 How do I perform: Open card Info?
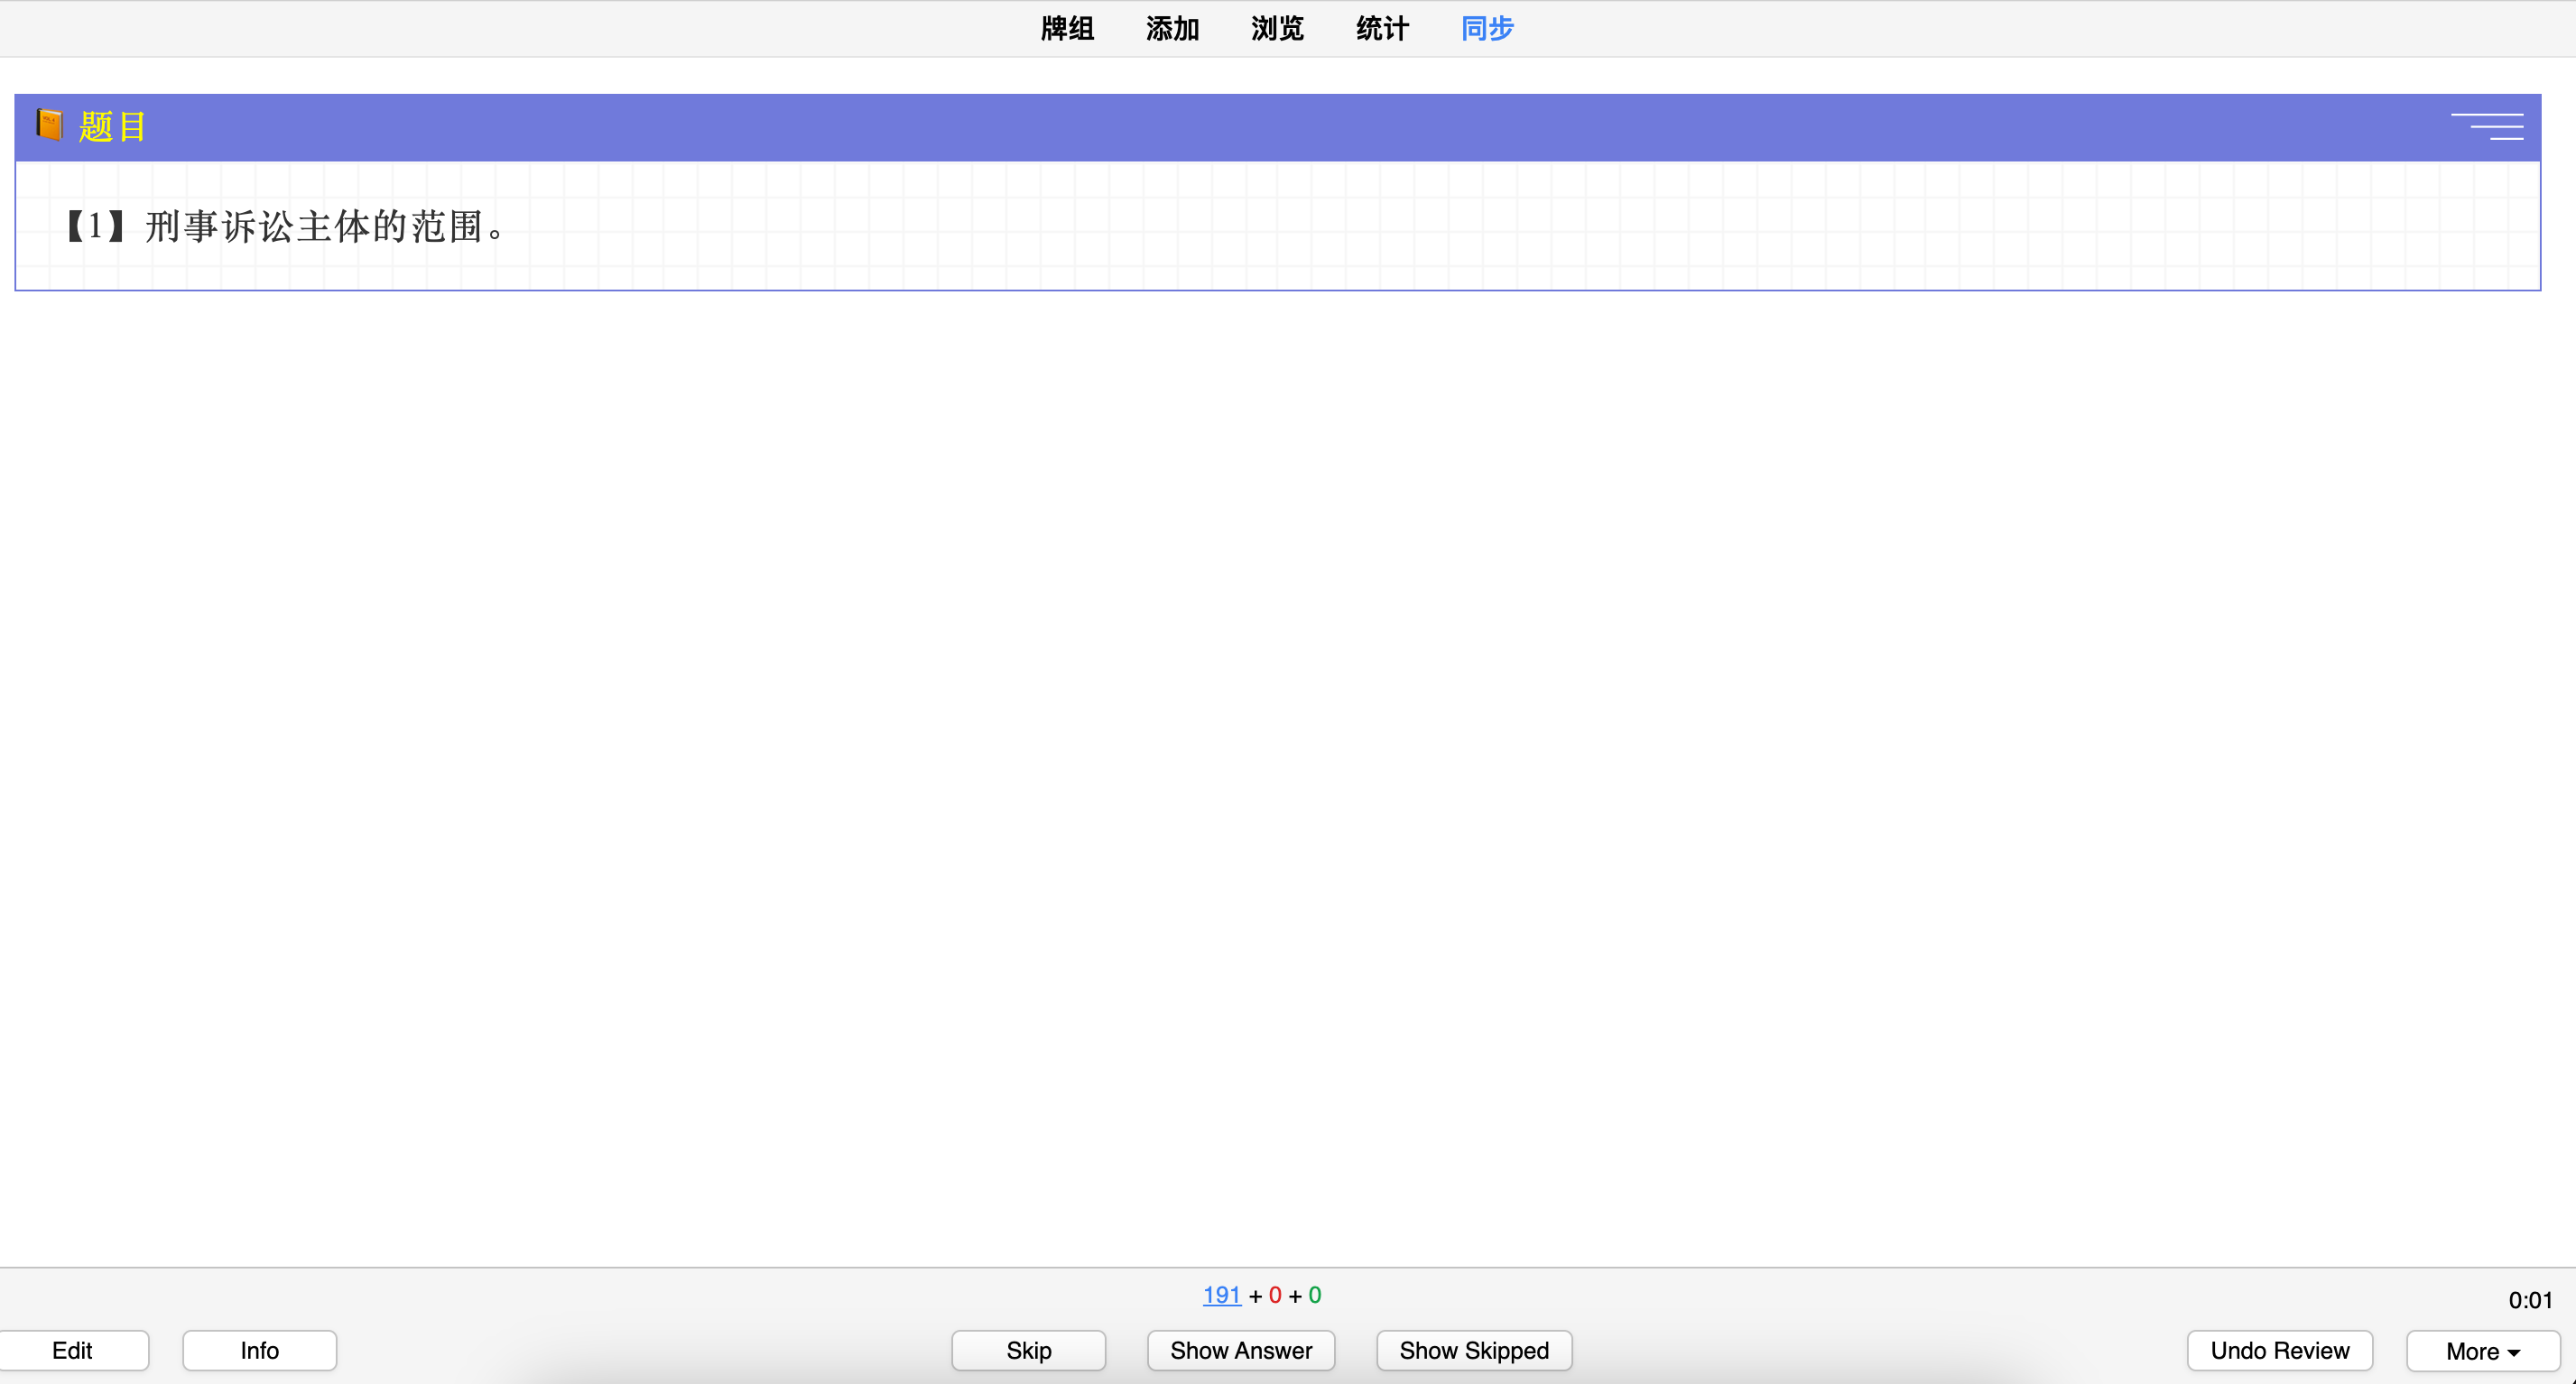[x=259, y=1350]
